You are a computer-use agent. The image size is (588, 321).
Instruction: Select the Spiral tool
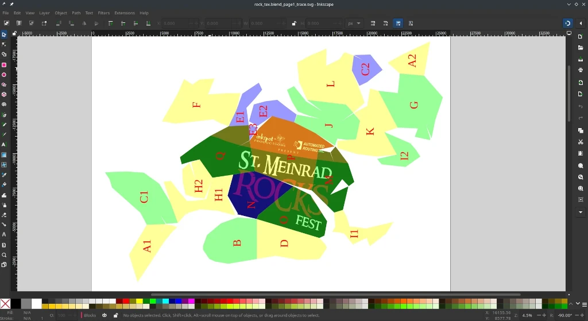(x=4, y=105)
